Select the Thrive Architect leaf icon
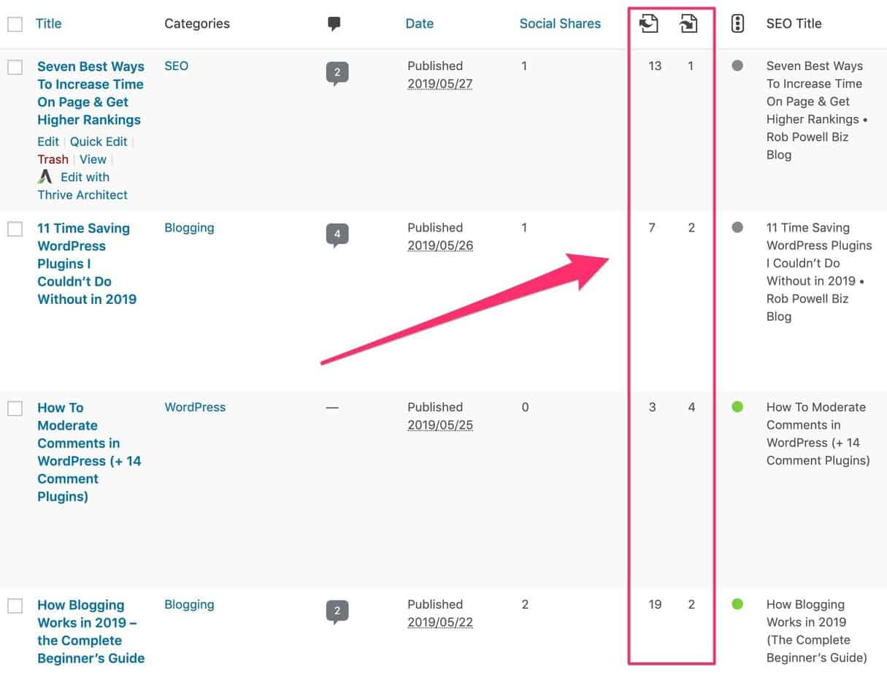Image resolution: width=887 pixels, height=675 pixels. [44, 176]
